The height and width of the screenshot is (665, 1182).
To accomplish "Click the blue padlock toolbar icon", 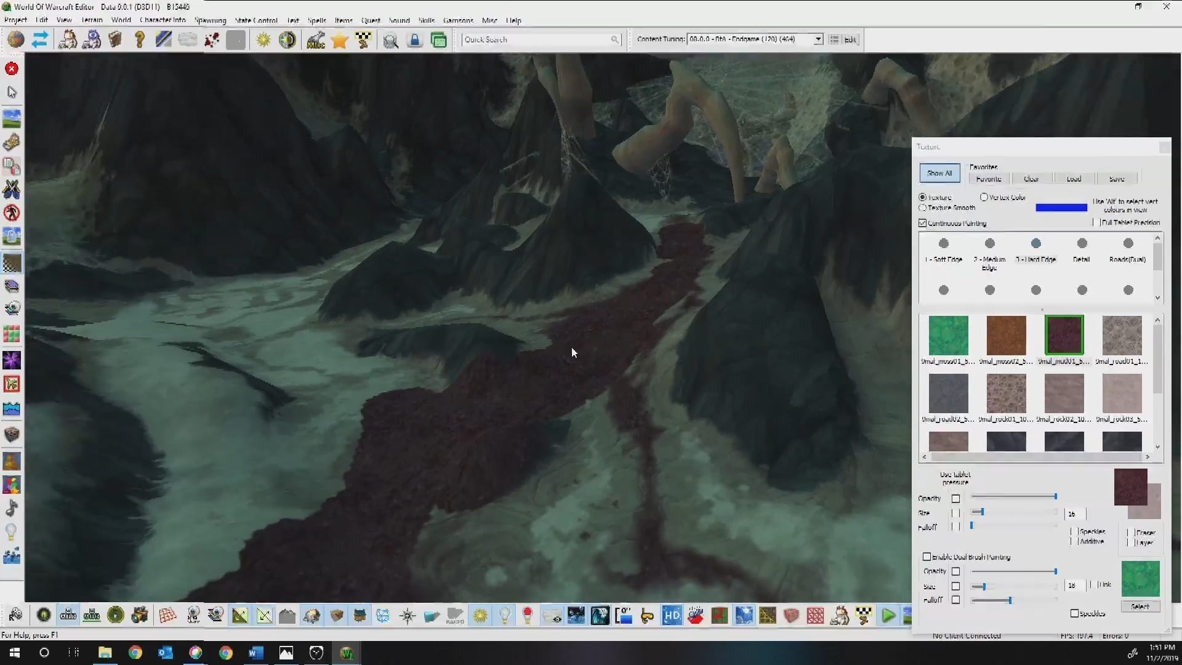I will (415, 40).
